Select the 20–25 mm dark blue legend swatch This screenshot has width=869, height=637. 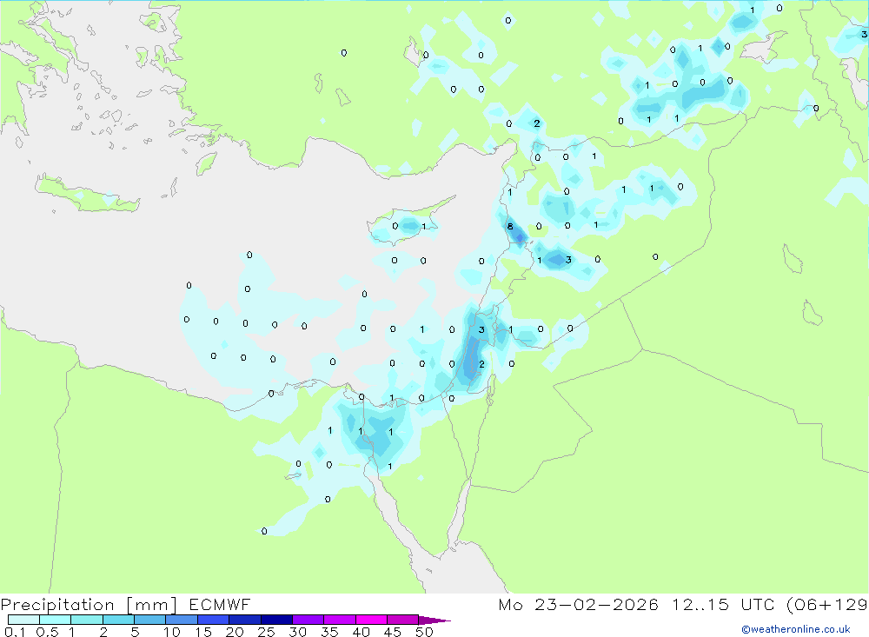[244, 620]
